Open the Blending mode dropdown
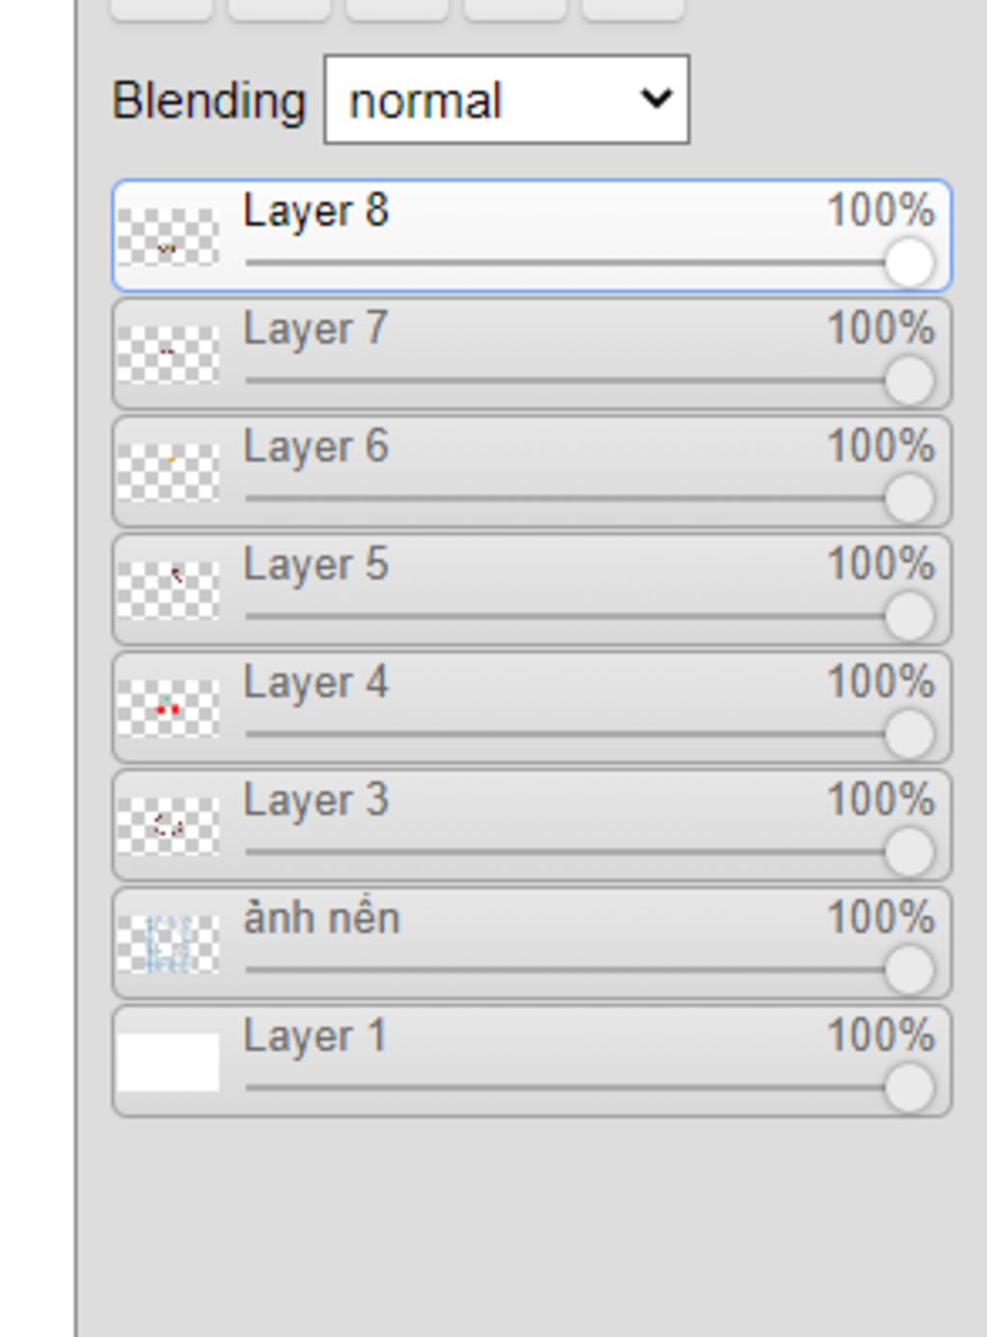 pos(506,99)
